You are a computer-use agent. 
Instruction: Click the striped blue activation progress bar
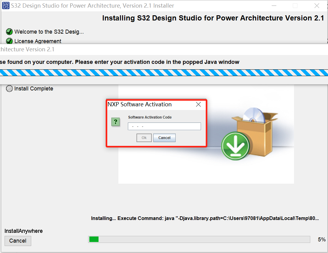[x=164, y=73]
